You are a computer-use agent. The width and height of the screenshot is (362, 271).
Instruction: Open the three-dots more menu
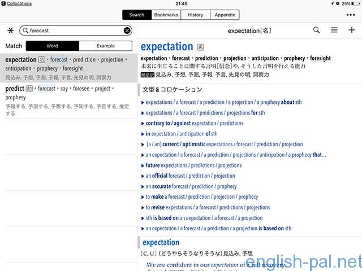(x=351, y=15)
